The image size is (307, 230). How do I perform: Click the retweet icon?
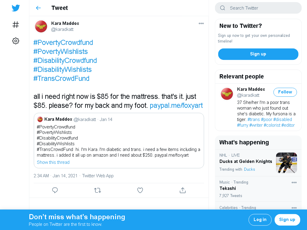pos(97,190)
